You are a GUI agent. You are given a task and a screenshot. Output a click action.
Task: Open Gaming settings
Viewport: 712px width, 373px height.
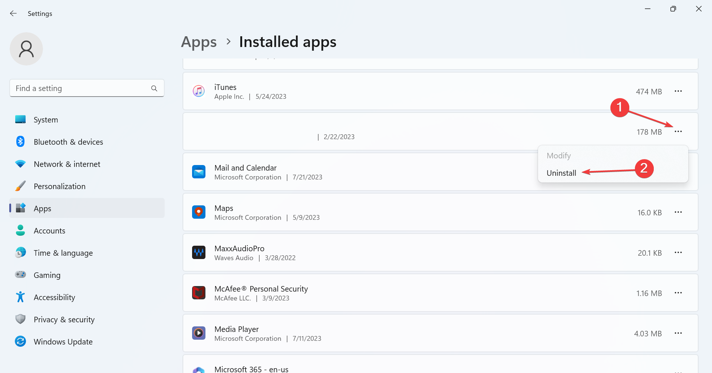tap(87, 275)
